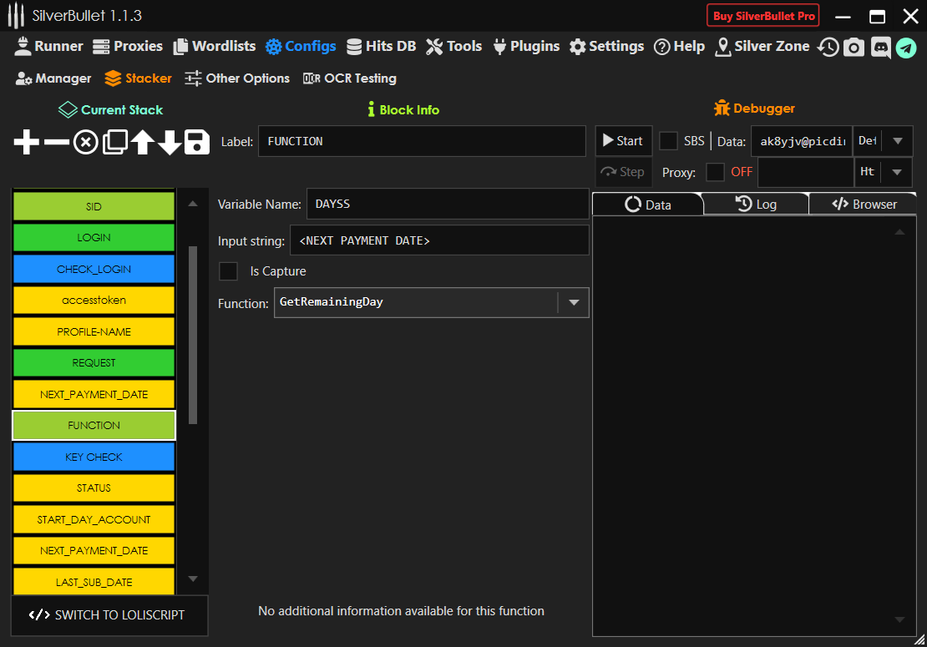Click the circled X clear stack icon

point(85,143)
